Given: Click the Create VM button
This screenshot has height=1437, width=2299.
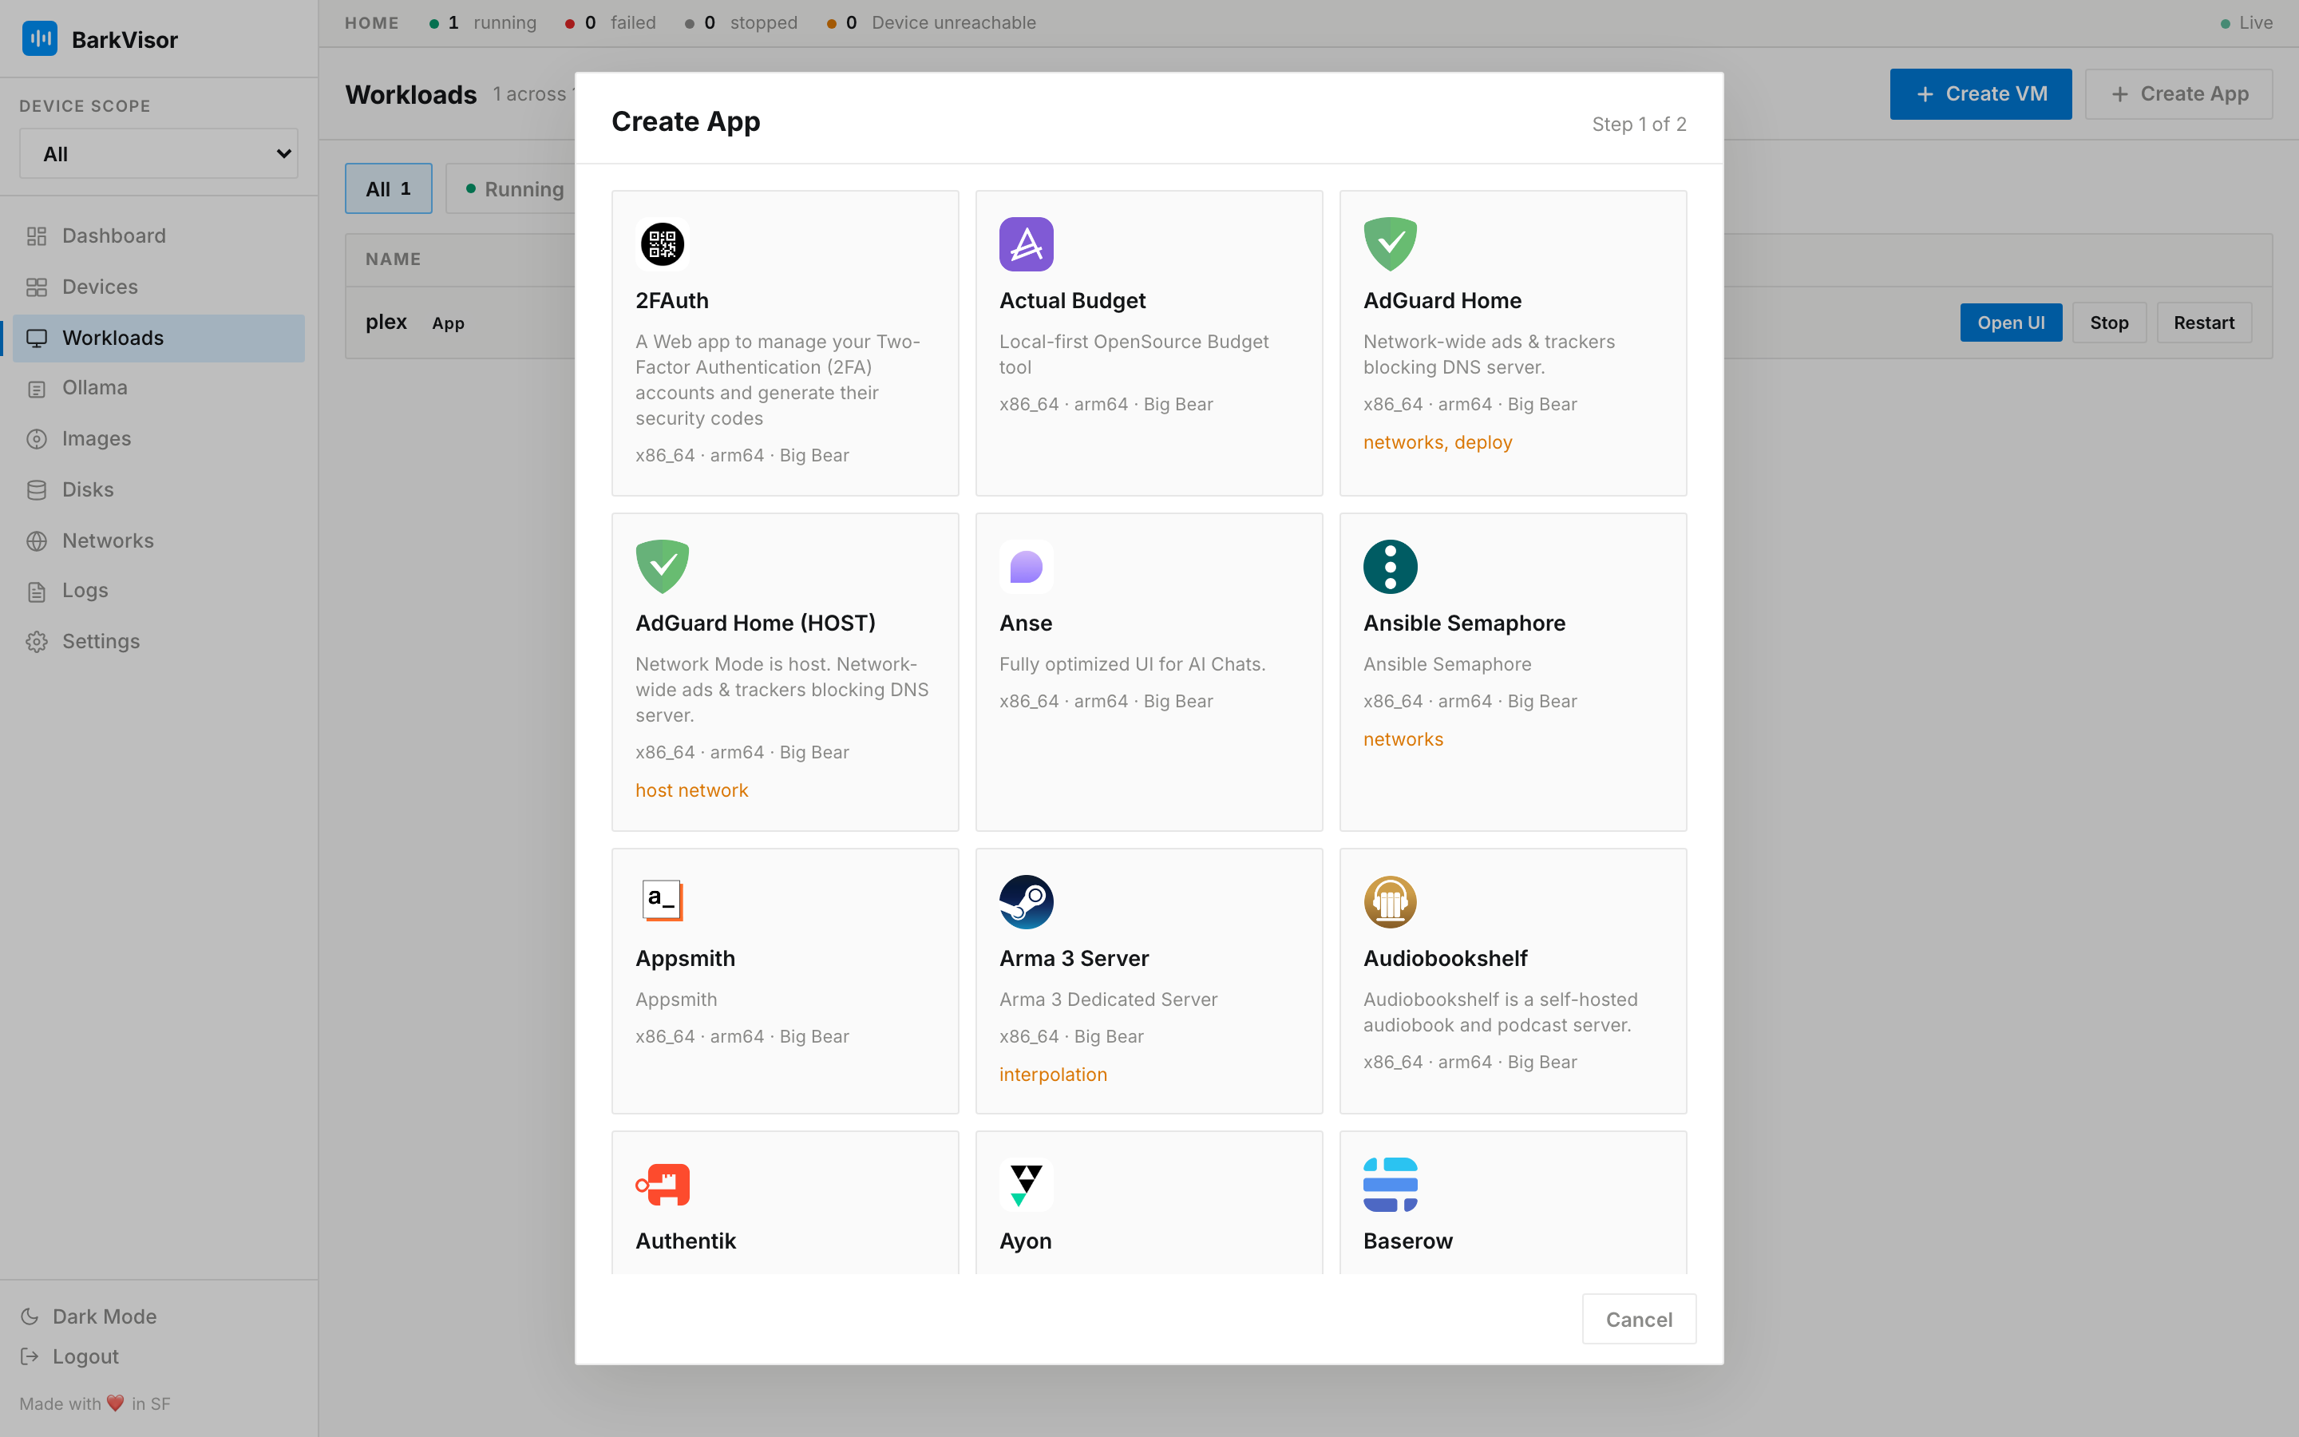Looking at the screenshot, I should click(1980, 94).
